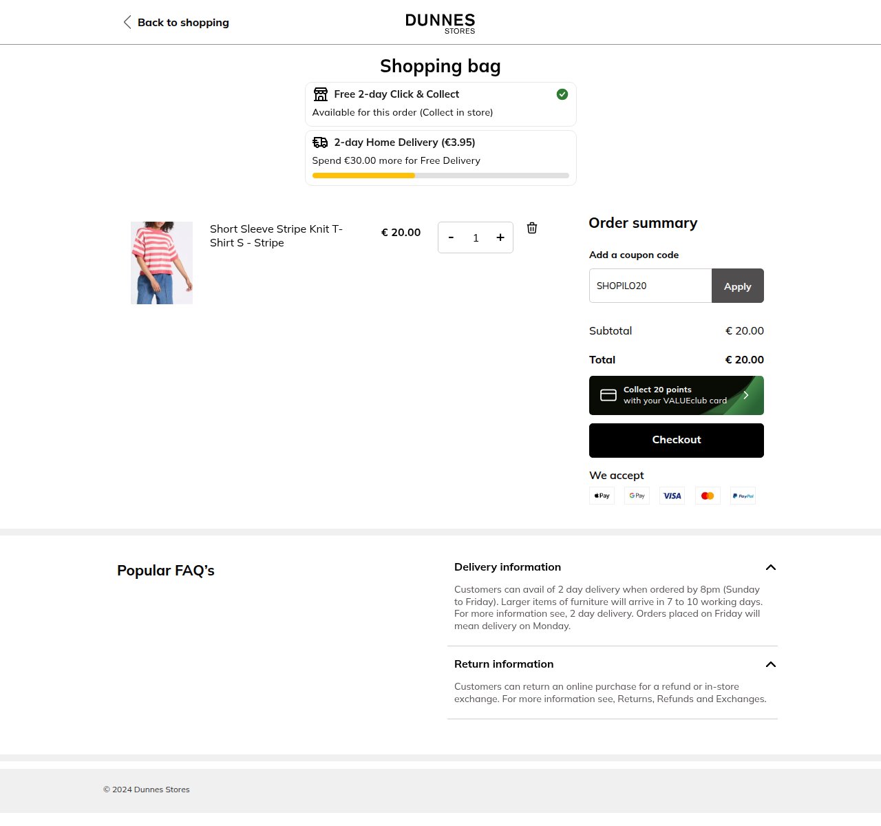Click the home delivery truck icon

320,142
